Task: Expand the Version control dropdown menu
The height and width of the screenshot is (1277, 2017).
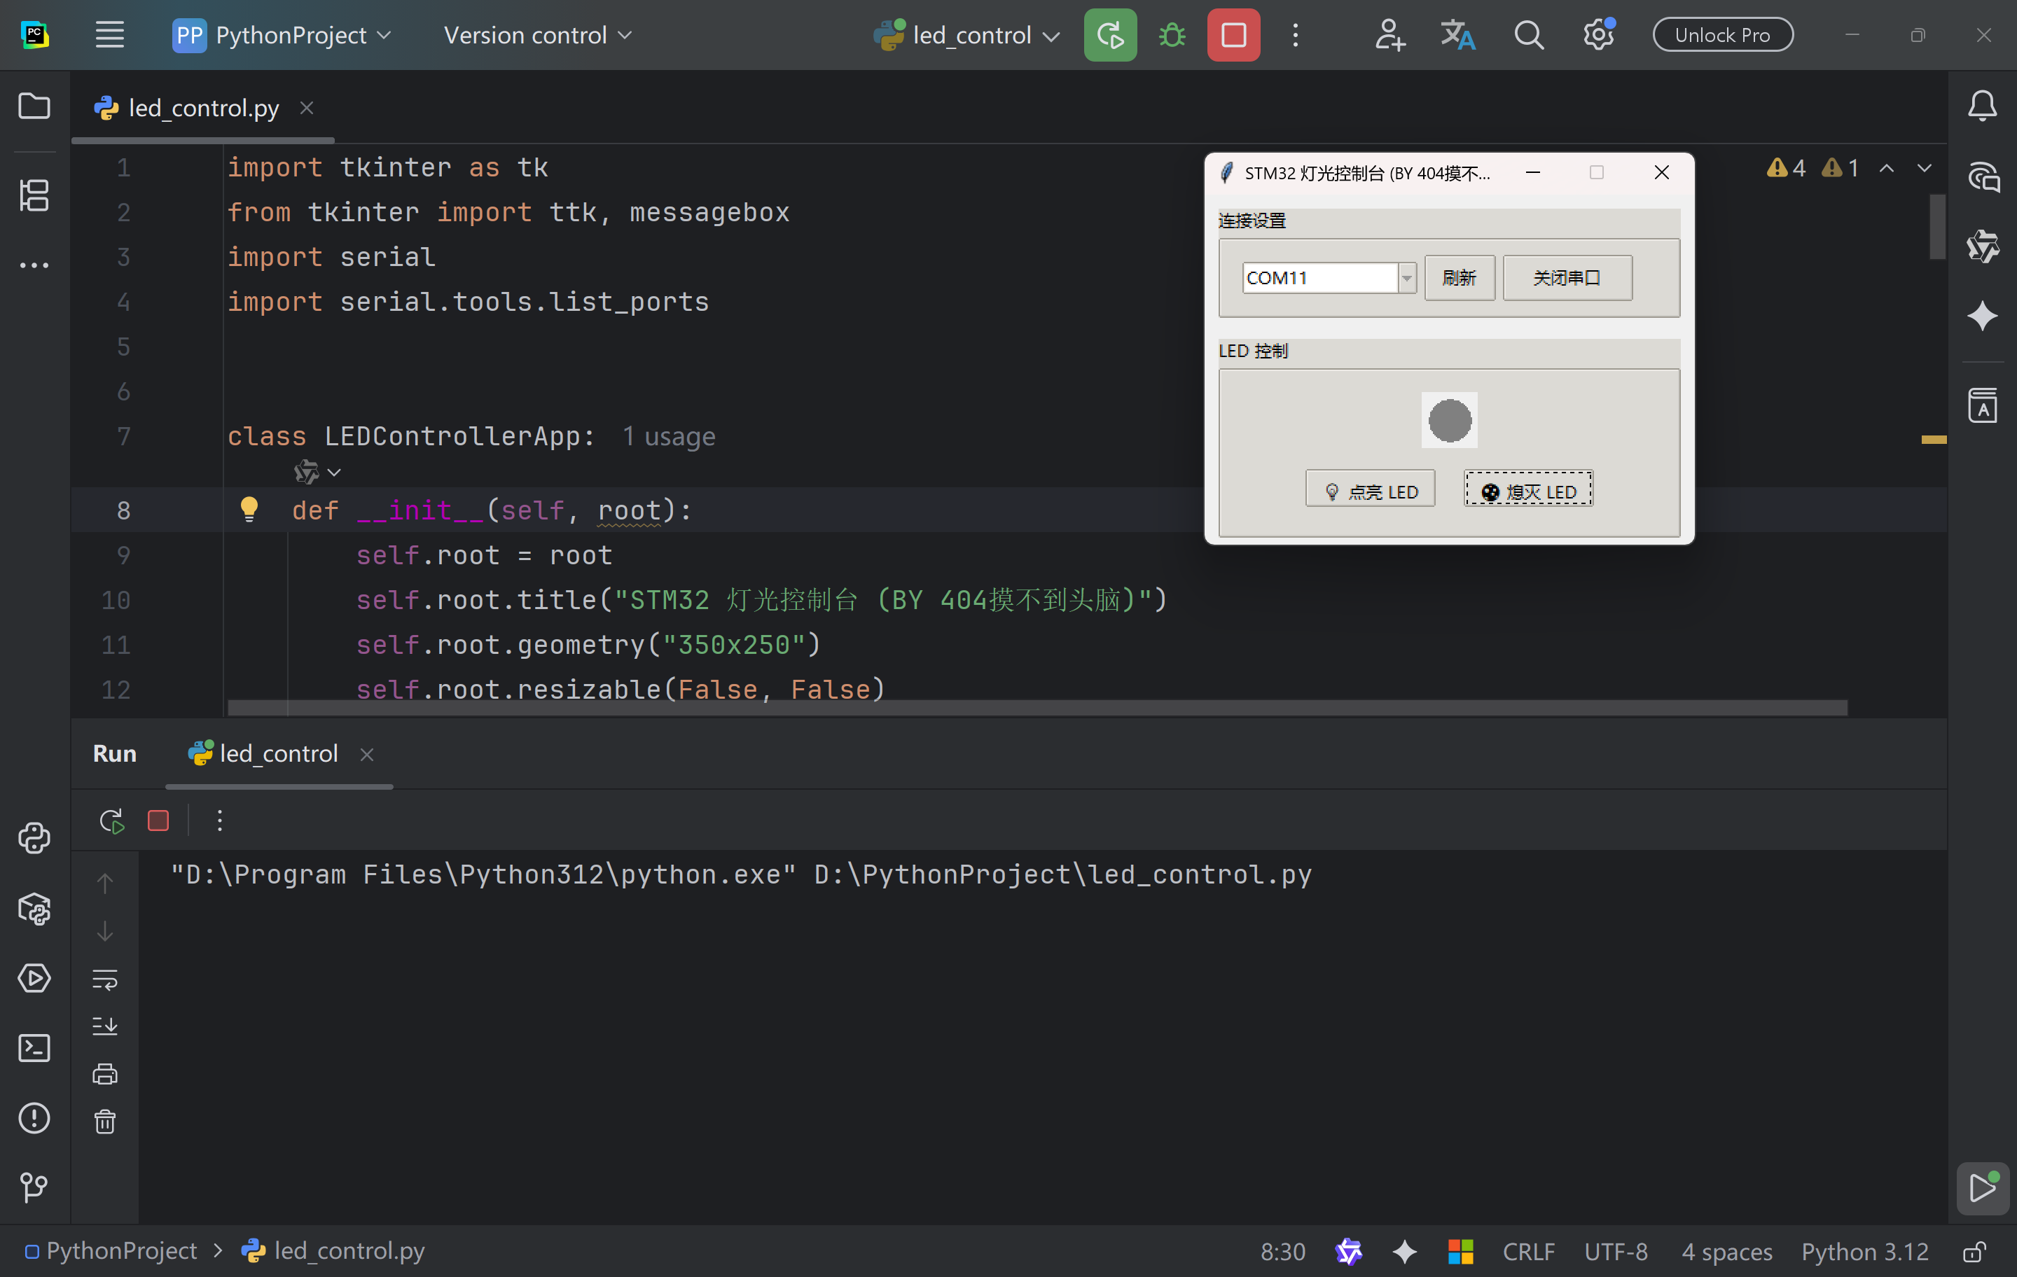Action: [537, 35]
